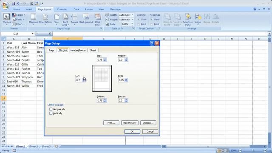This screenshot has width=272, height=153.
Task: Open the Themes gallery
Action: (7, 20)
